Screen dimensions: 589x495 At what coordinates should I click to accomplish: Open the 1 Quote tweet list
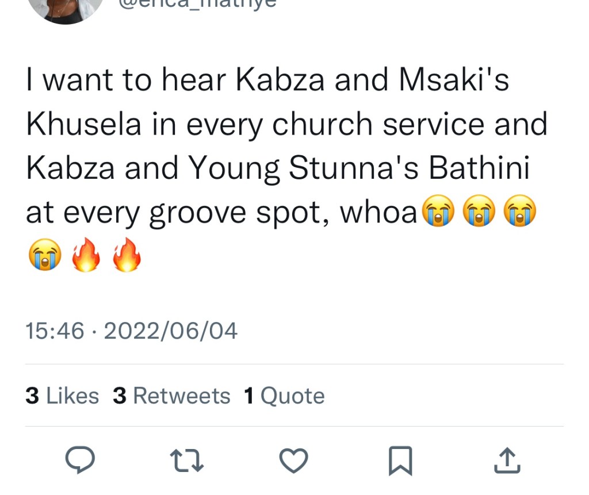coord(284,396)
